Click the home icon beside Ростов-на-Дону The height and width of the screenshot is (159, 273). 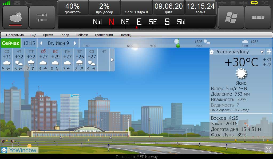pyautogui.click(x=212, y=52)
